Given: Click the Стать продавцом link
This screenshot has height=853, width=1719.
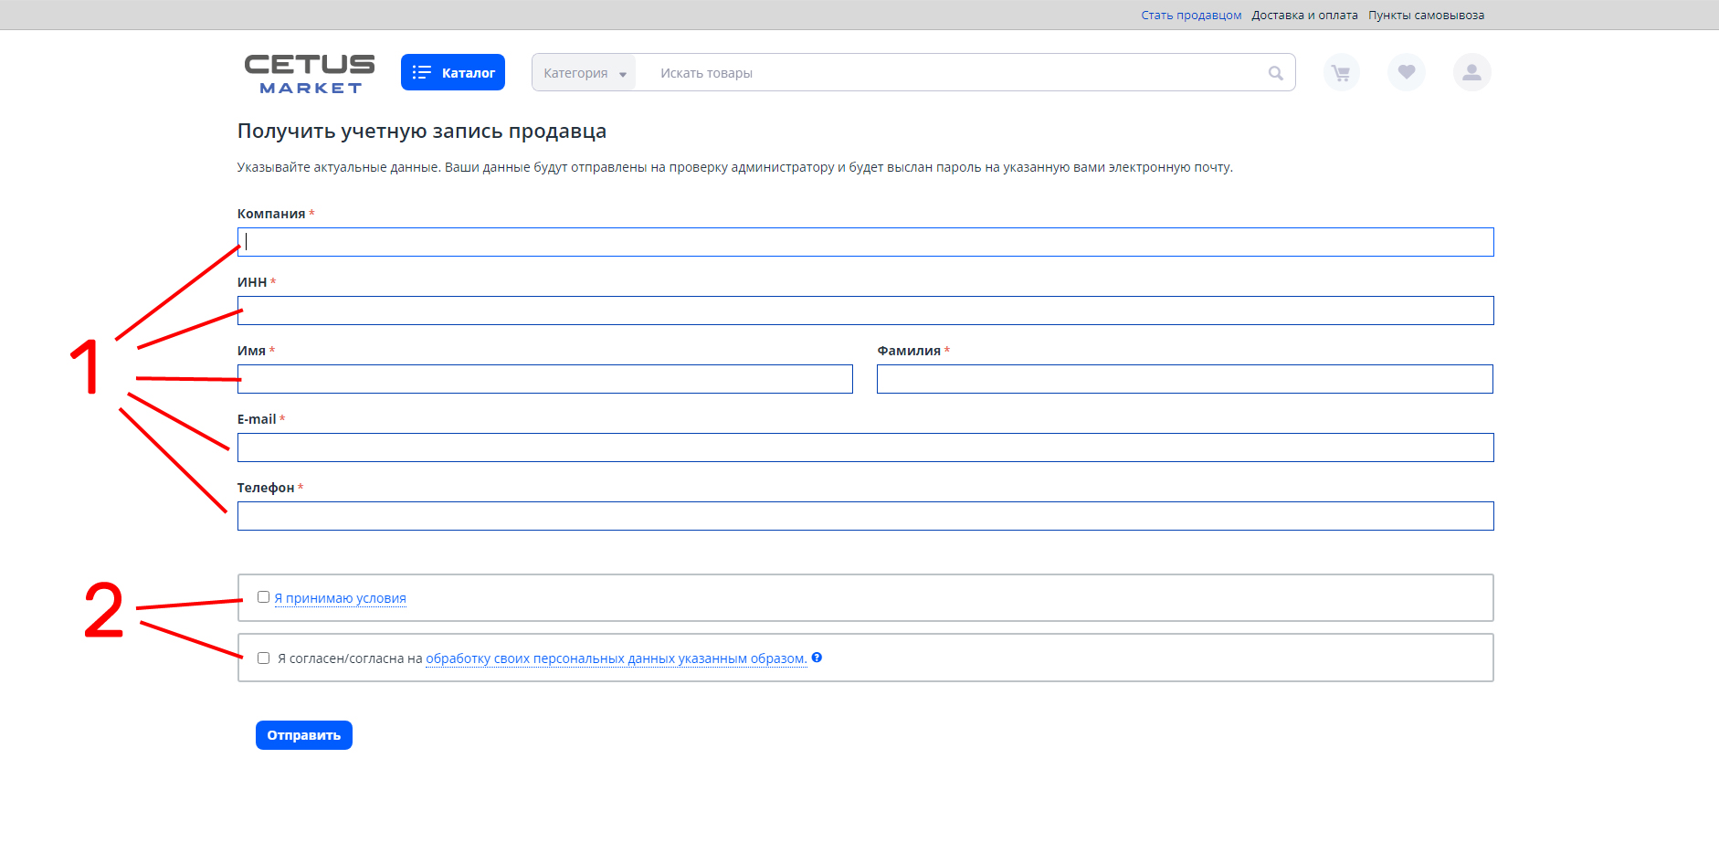Looking at the screenshot, I should pos(1191,16).
